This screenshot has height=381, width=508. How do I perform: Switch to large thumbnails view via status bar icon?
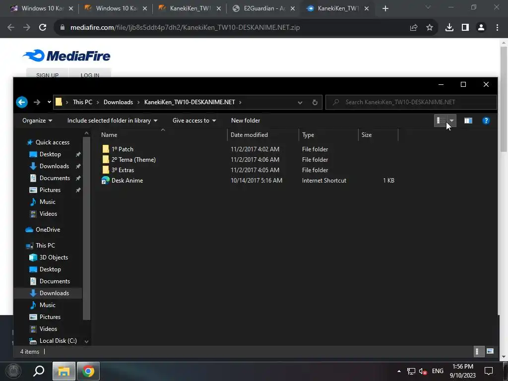pos(490,352)
